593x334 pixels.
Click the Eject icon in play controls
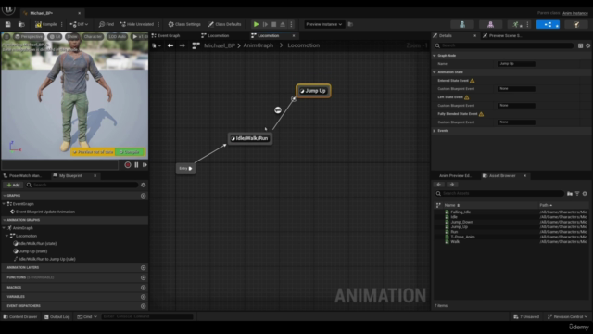pyautogui.click(x=283, y=24)
